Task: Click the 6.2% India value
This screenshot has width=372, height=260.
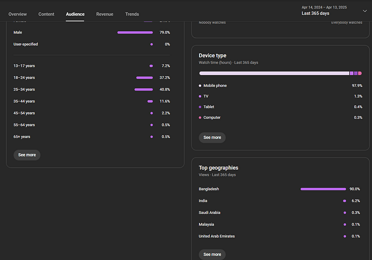Action: tap(356, 201)
